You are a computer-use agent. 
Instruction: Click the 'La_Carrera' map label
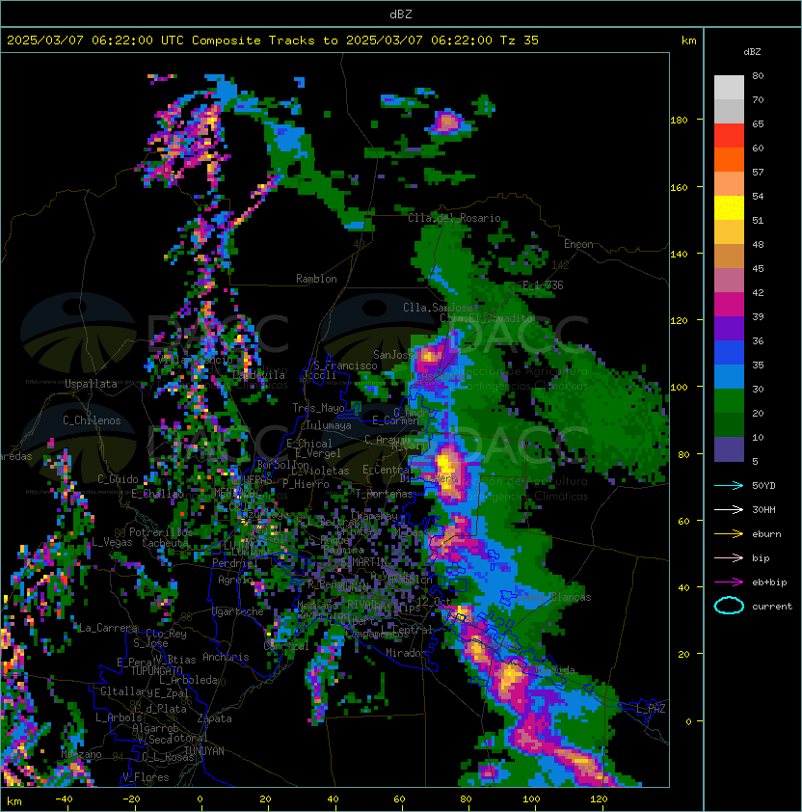(108, 628)
